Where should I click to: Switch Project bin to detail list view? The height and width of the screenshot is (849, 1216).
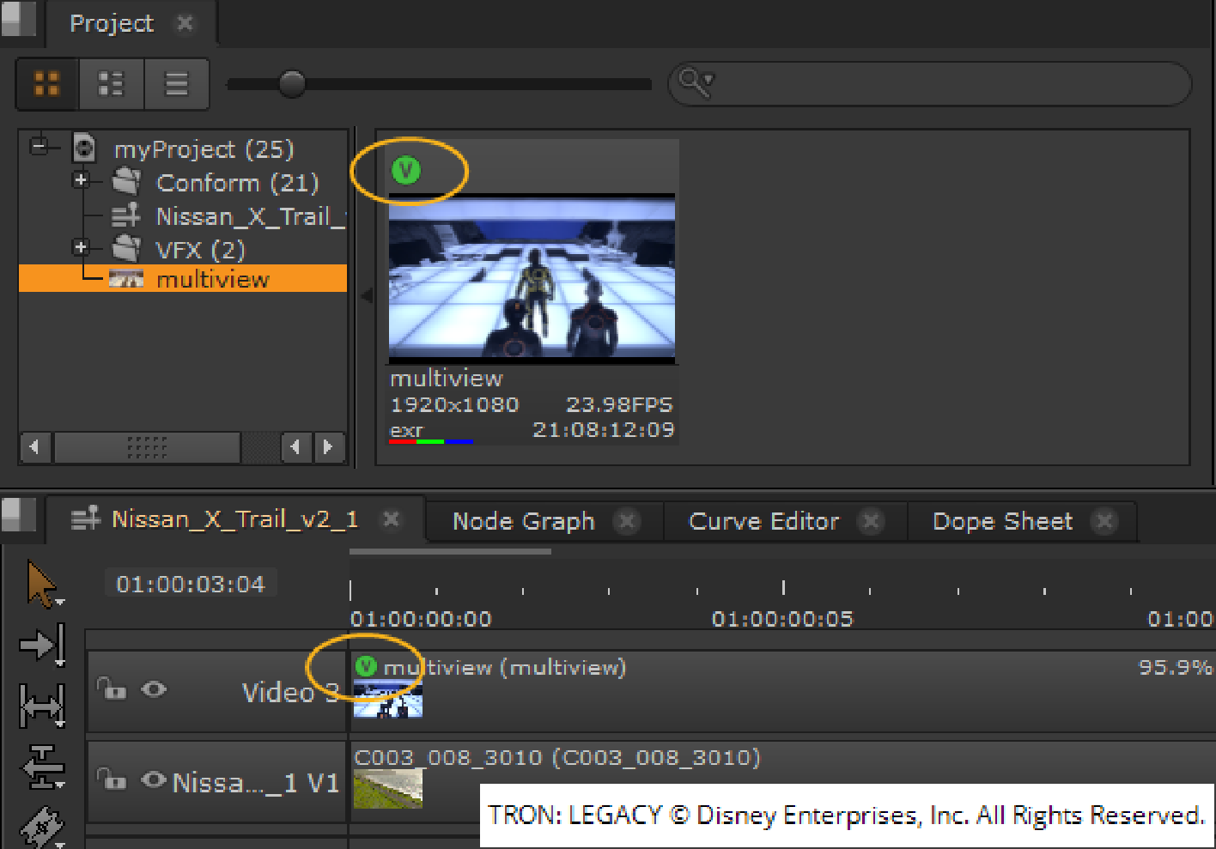click(x=112, y=84)
